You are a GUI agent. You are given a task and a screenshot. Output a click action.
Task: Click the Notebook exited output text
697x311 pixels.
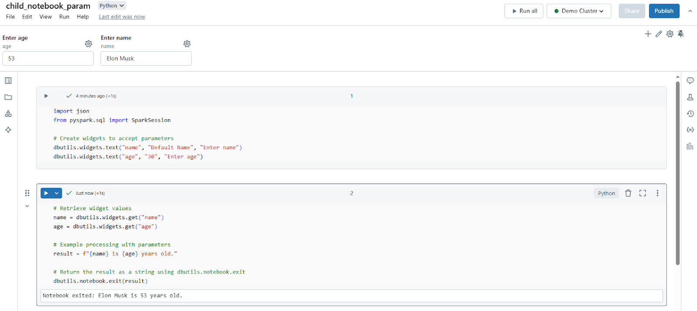(112, 295)
